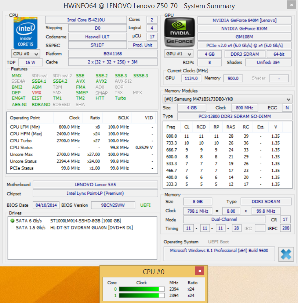The image size is (298, 303).
Task: Click the Intel Lynx Point-LP chipset field
Action: [95, 193]
